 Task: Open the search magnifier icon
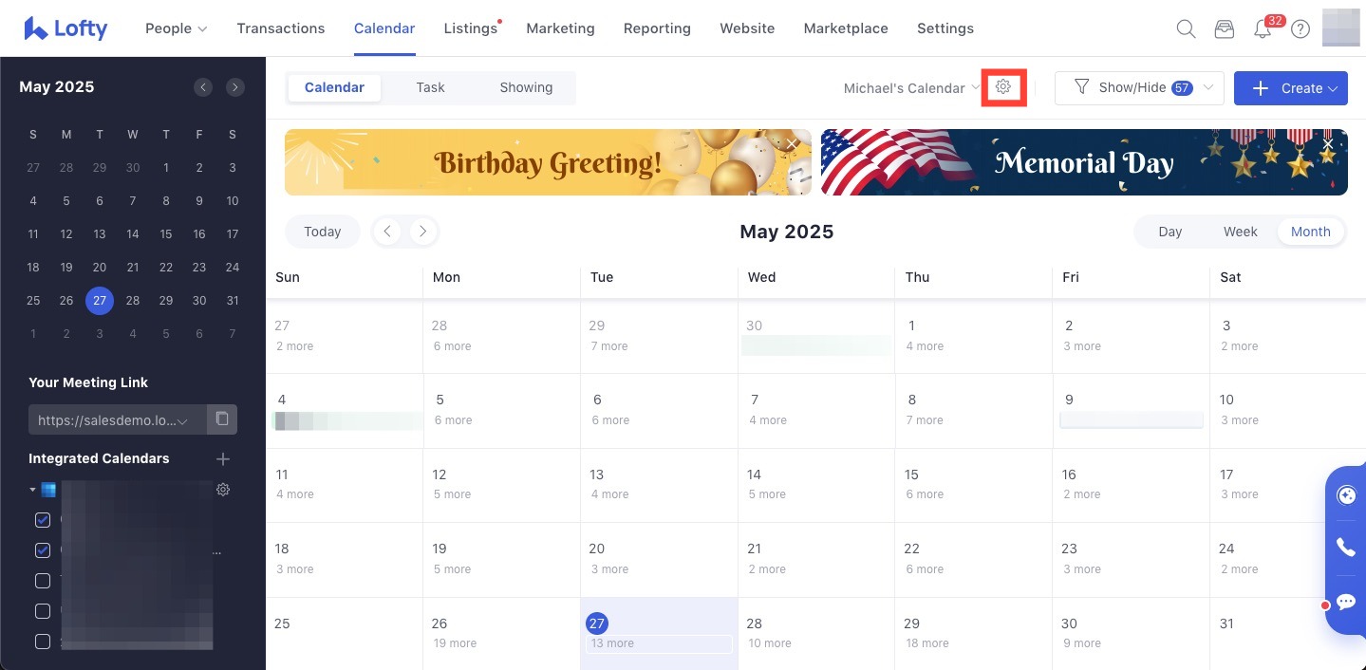tap(1186, 29)
